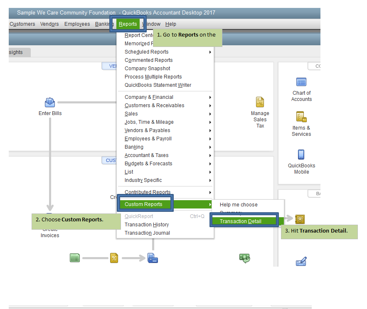Click the Enter Bills icon
367x309 pixels.
click(x=50, y=102)
